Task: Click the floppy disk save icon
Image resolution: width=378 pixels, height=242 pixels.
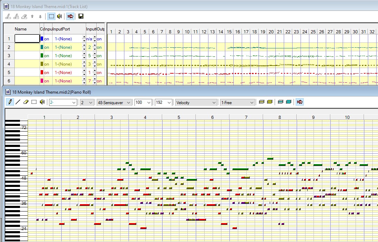Action: (81, 16)
